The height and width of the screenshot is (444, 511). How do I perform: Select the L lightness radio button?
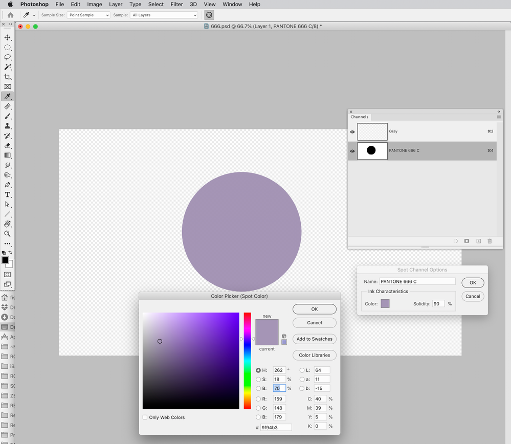(302, 370)
